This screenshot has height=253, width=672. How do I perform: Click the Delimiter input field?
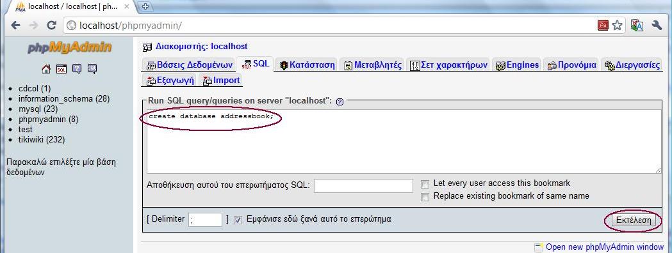[x=205, y=220]
